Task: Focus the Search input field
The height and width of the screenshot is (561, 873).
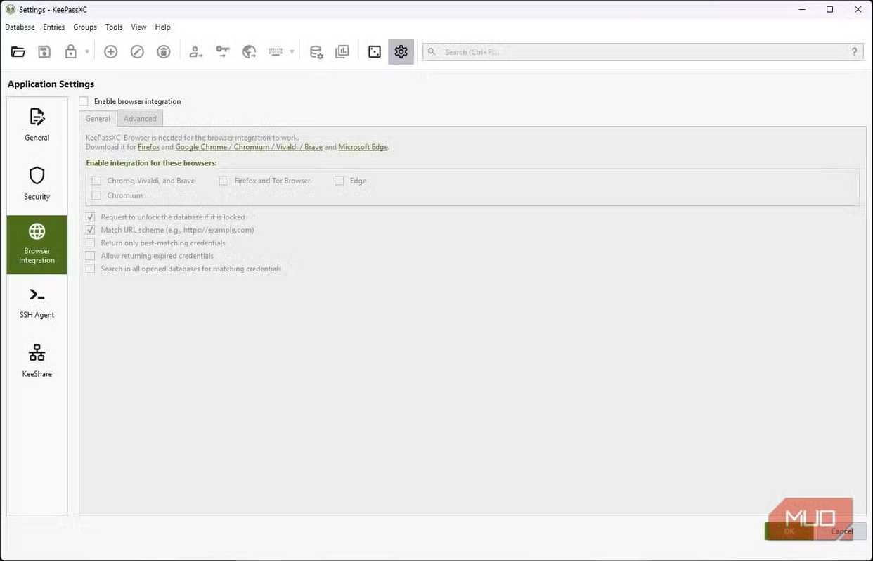Action: (643, 52)
